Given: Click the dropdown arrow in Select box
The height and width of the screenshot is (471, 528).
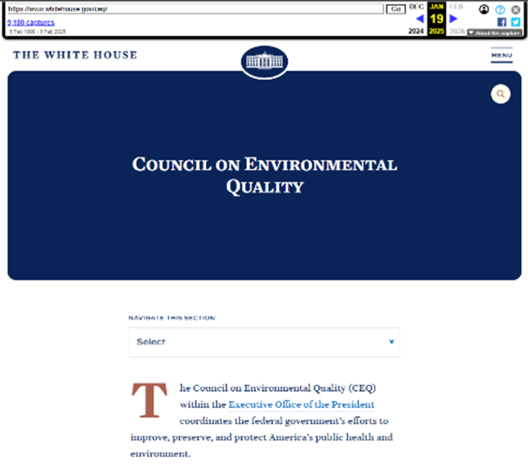Looking at the screenshot, I should coord(391,342).
